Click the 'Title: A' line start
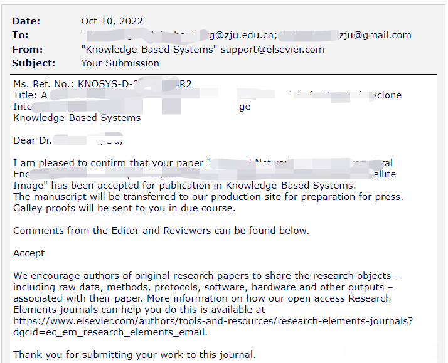Screen dimensions: 448x363 (30, 95)
